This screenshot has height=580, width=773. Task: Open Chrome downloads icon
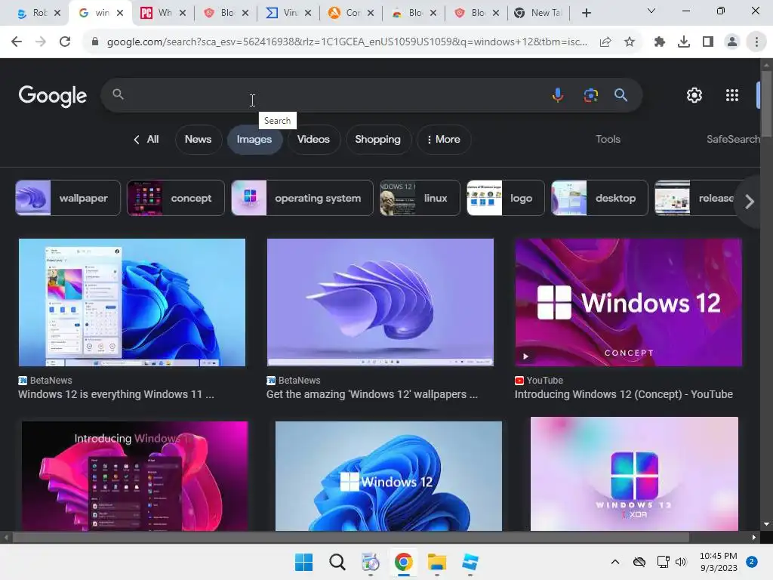[x=684, y=42]
